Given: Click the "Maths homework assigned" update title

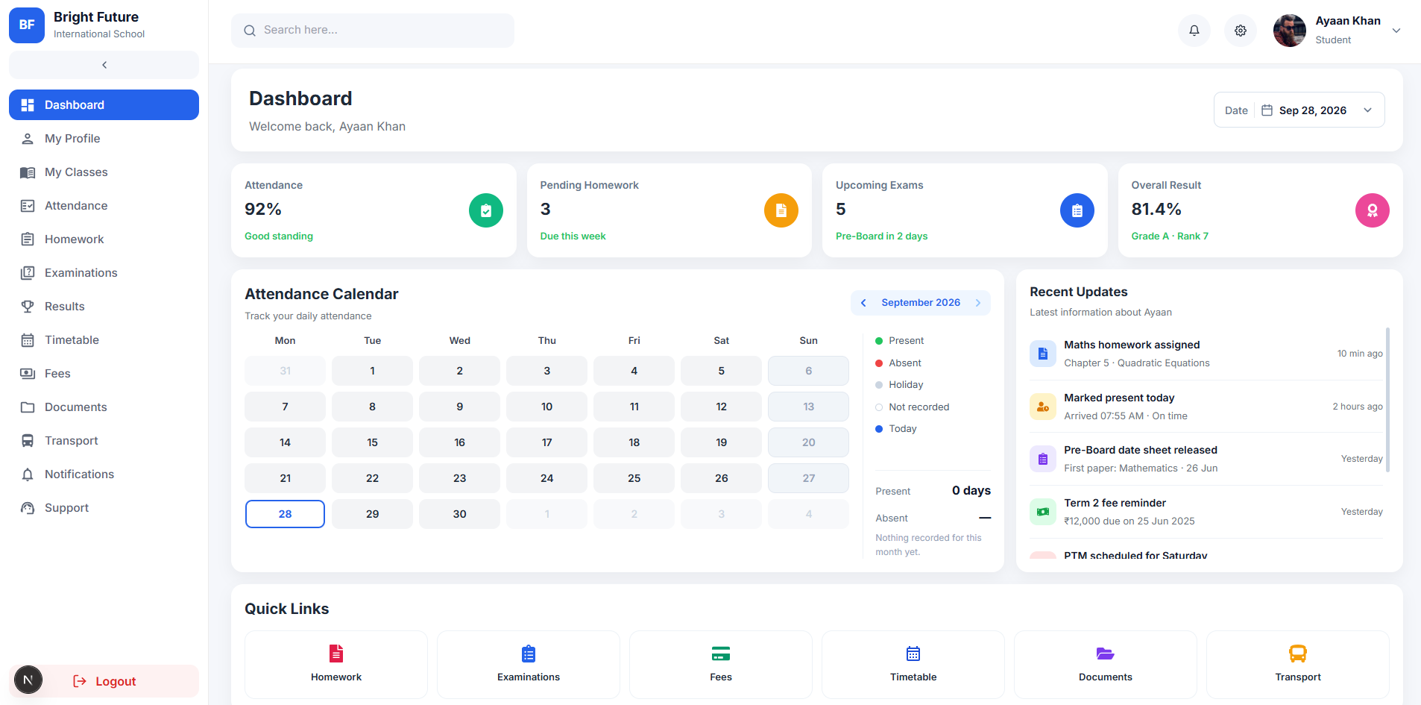Looking at the screenshot, I should point(1132,345).
